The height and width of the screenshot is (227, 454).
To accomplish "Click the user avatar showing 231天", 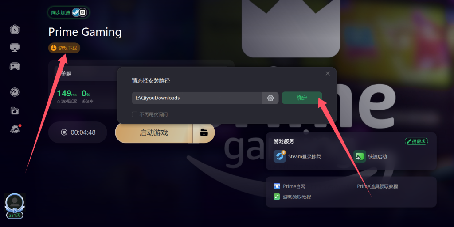I will tap(15, 206).
